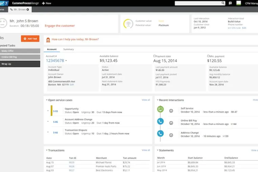Click the smiley for Self Service interaction

171,111
